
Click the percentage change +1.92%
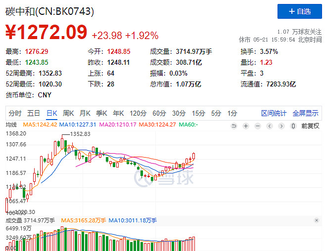[x=142, y=36]
